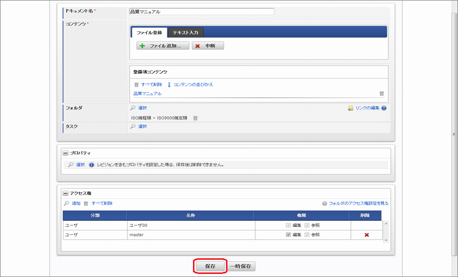Click the ユーザ00 name cell

pyautogui.click(x=191, y=225)
